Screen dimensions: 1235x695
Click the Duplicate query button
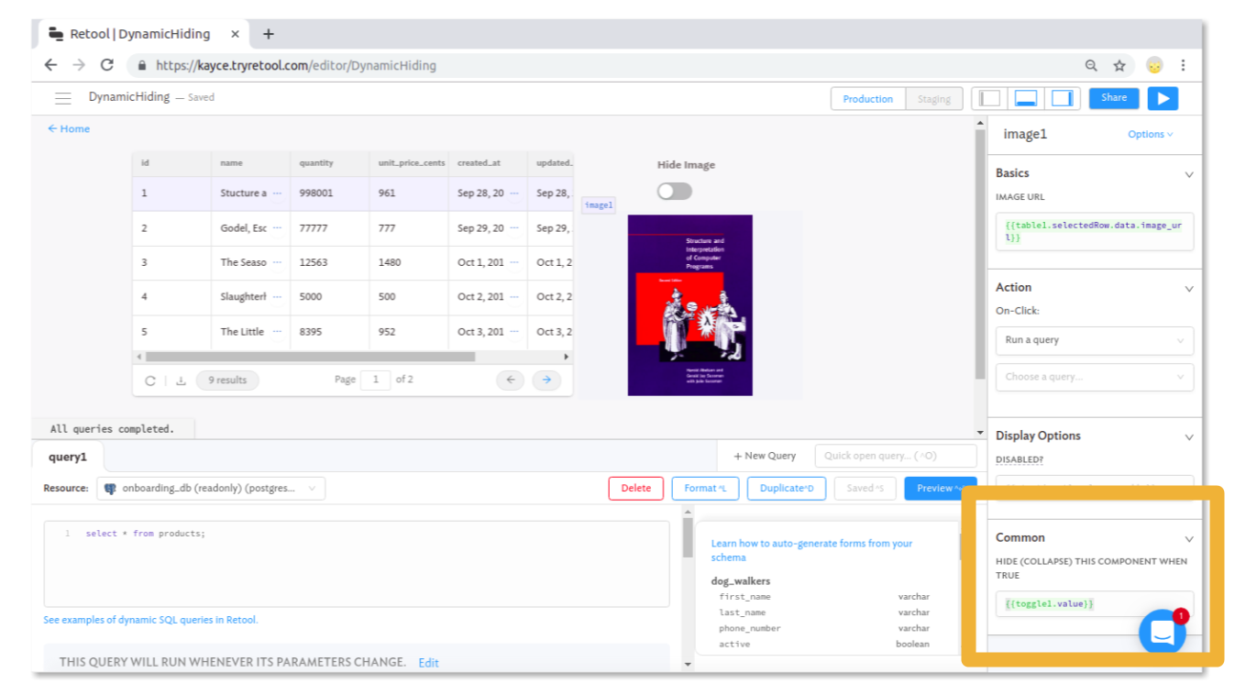point(786,488)
